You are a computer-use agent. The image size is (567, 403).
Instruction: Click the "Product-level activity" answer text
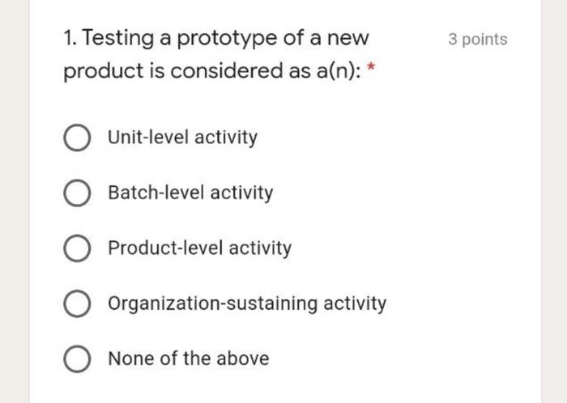199,248
